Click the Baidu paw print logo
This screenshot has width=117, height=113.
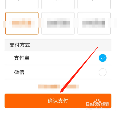(x=97, y=103)
